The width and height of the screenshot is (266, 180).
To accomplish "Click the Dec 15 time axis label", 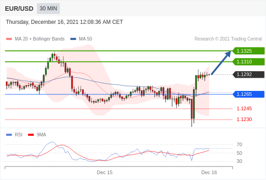I will click(x=105, y=172).
